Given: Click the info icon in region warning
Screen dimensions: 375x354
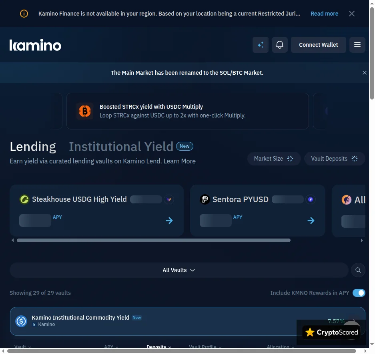Looking at the screenshot, I should point(24,14).
